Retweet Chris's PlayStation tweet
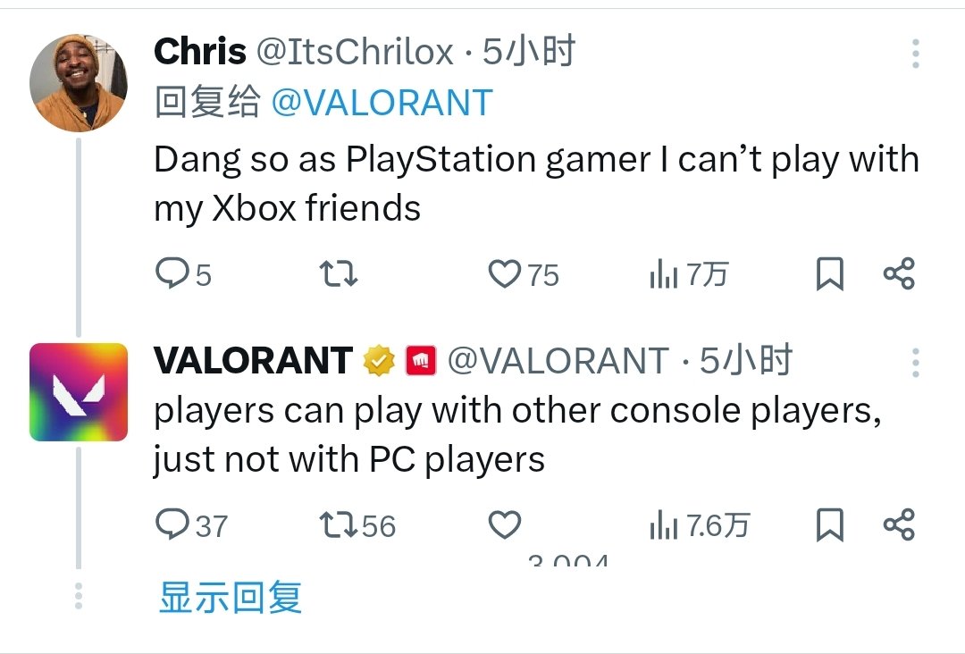 pos(339,274)
